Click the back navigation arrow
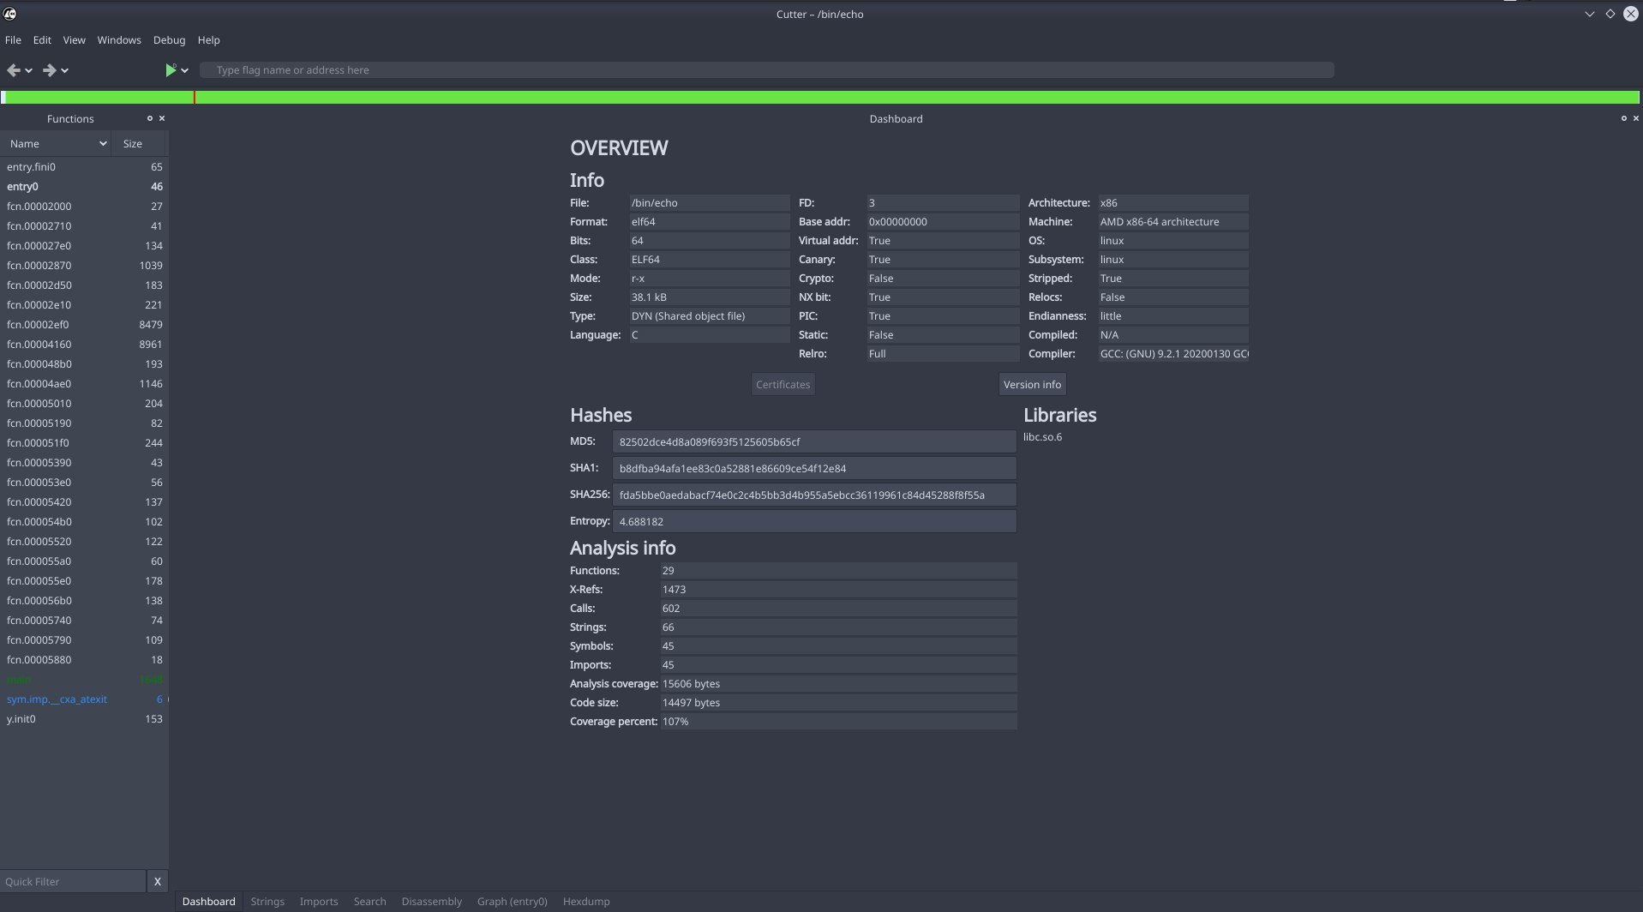Screen dimensions: 1643x912 tap(13, 70)
